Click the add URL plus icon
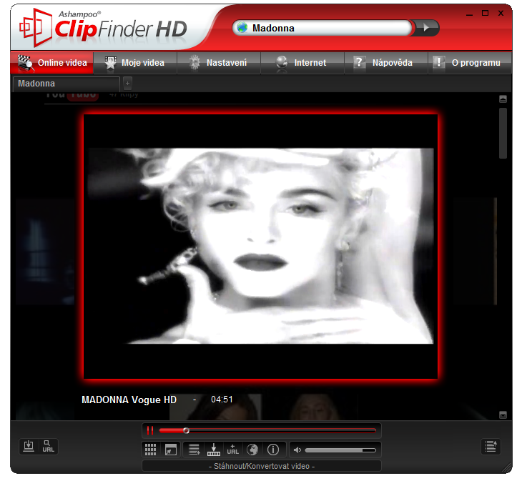This screenshot has width=522, height=486. (232, 450)
